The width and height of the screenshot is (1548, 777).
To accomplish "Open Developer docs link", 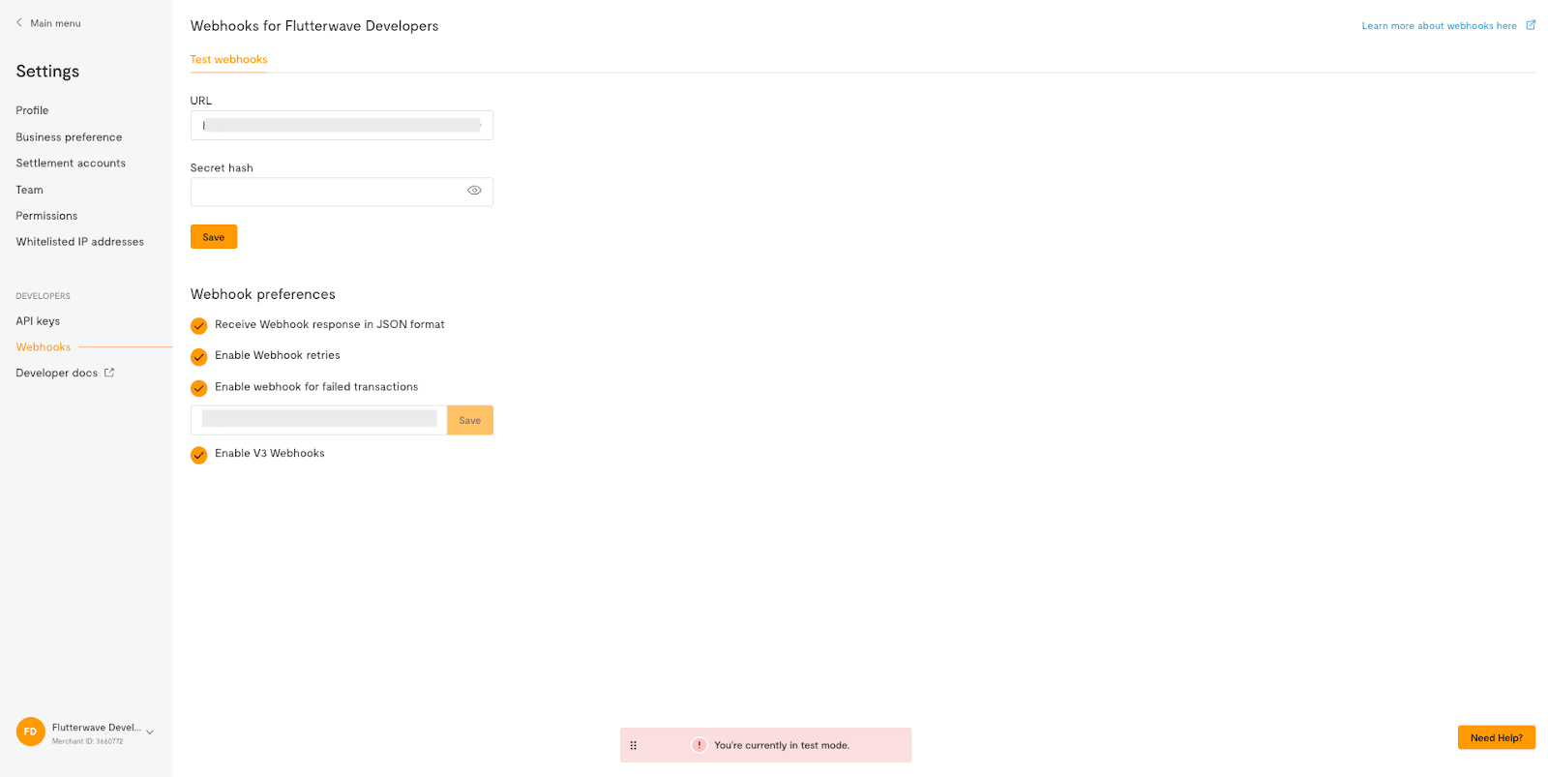I will click(56, 373).
